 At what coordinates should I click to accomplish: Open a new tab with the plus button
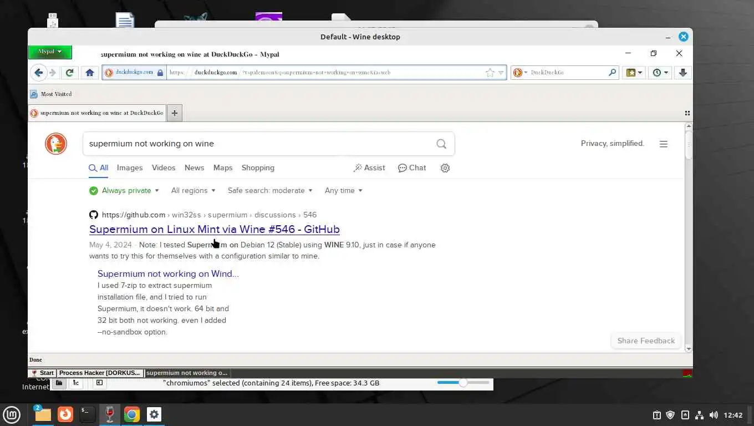pos(175,113)
